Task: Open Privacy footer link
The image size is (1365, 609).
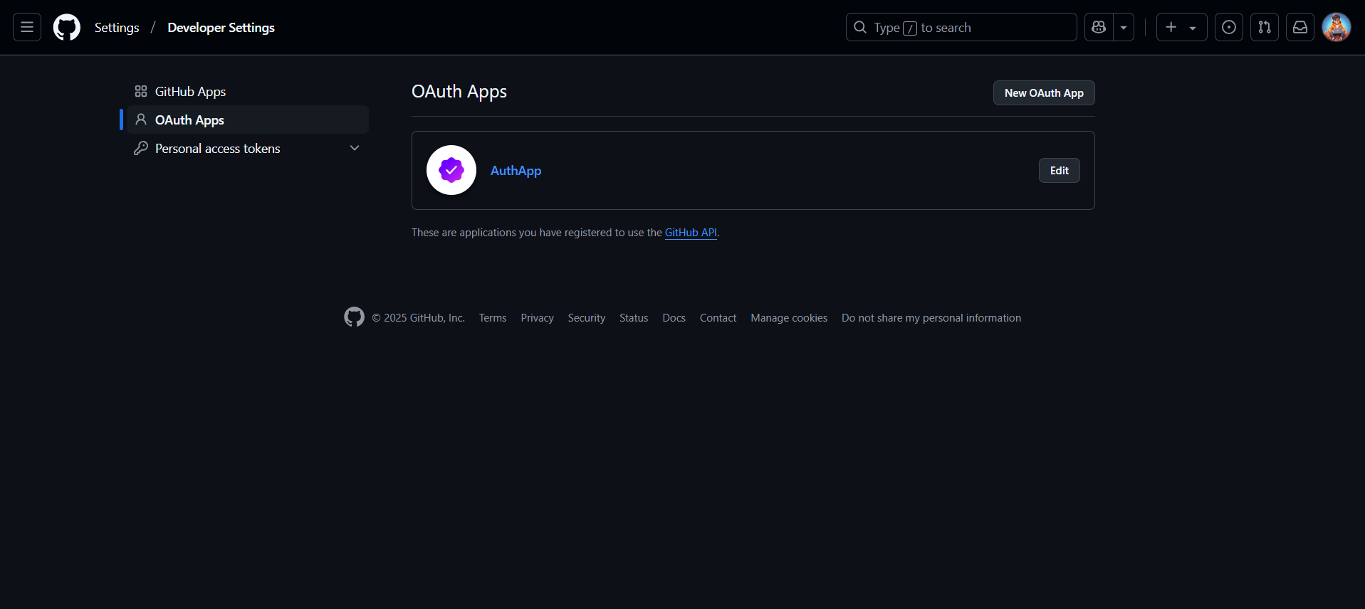Action: (x=537, y=318)
